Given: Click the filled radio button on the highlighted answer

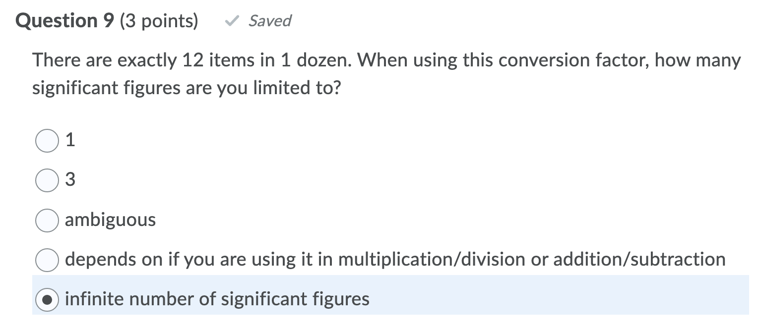Looking at the screenshot, I should point(47,299).
